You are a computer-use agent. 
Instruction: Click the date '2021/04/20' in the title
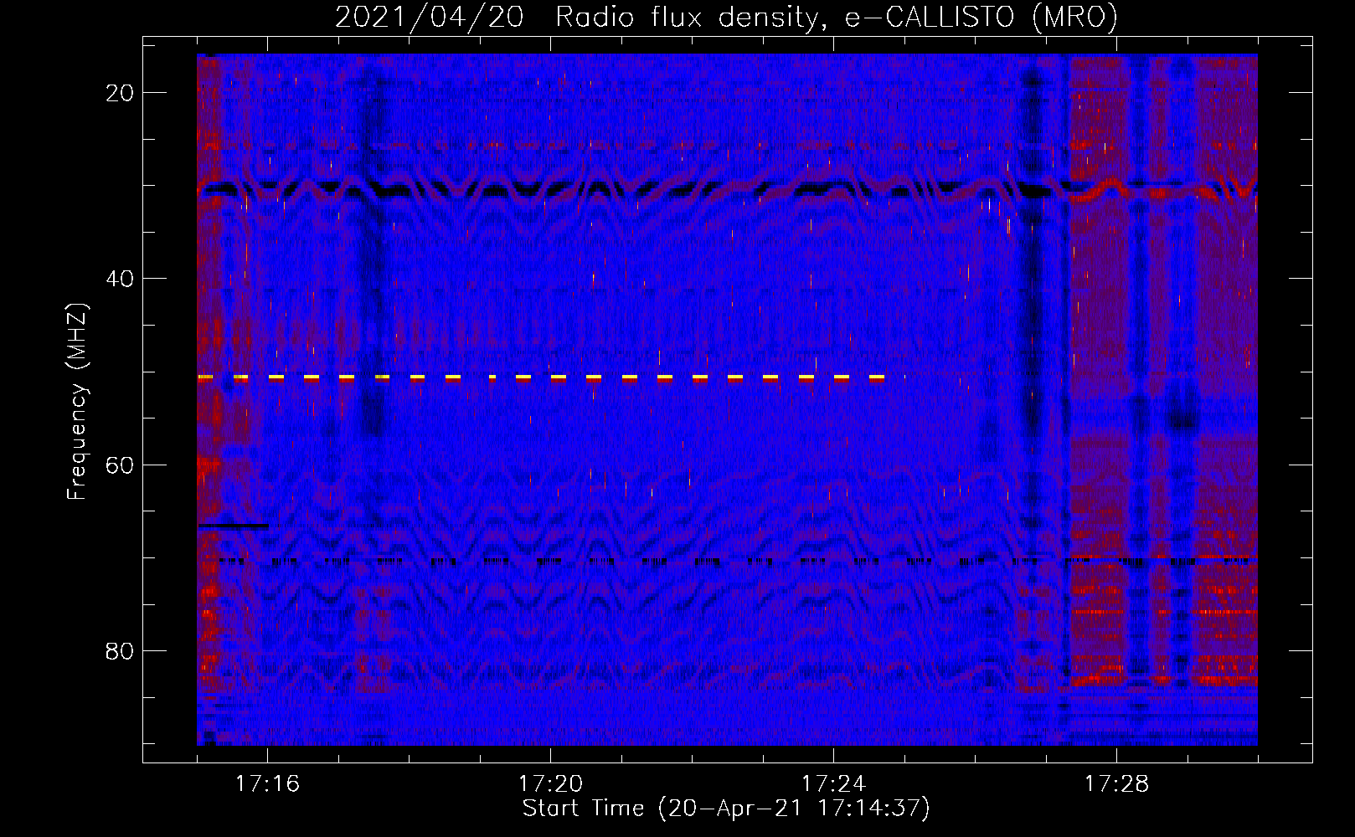430,18
